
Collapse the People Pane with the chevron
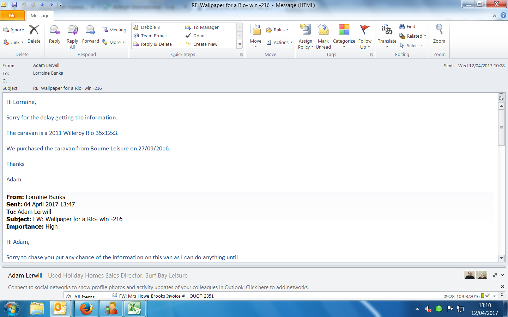(x=503, y=275)
